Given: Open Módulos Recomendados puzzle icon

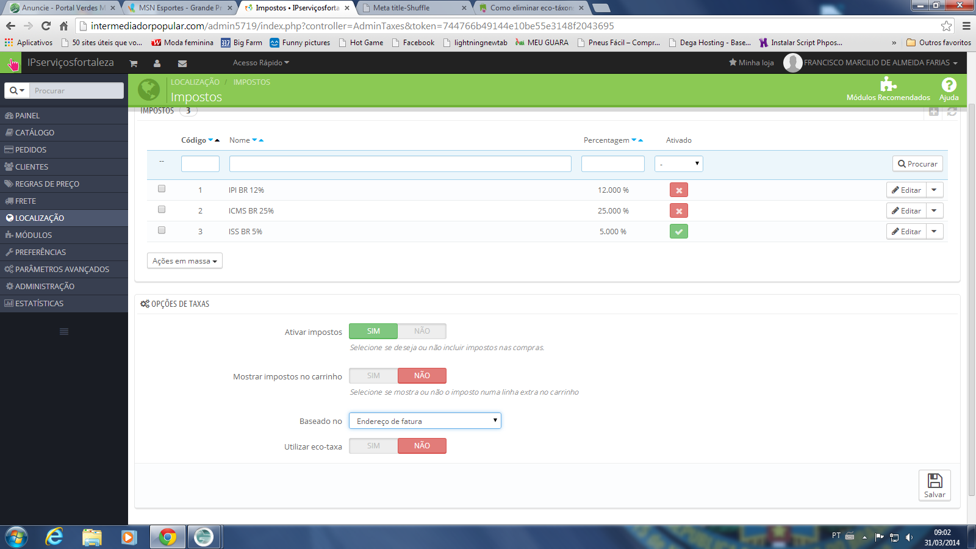Looking at the screenshot, I should click(x=888, y=84).
